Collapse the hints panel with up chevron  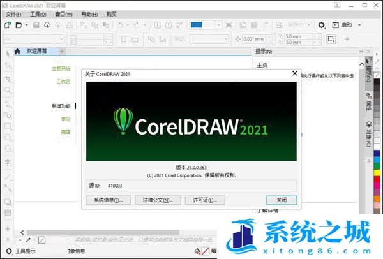pyautogui.click(x=362, y=64)
